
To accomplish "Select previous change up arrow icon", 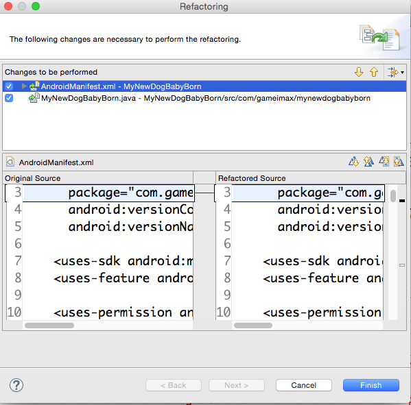I will pos(374,72).
